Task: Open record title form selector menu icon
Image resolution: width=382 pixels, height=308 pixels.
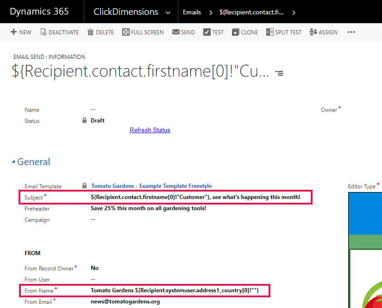Action: pos(279,73)
